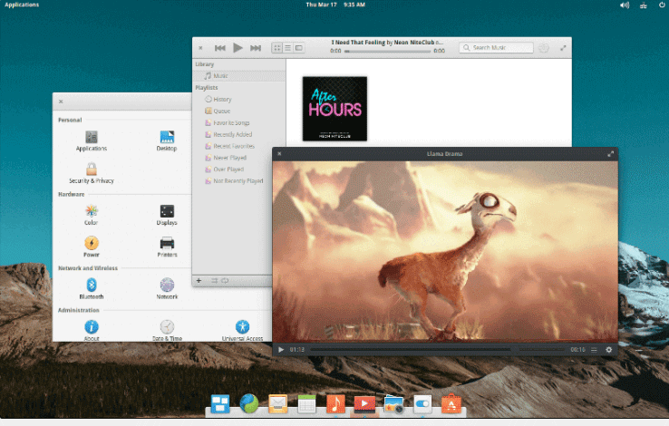Seek in the Music track progress bar

(x=388, y=51)
